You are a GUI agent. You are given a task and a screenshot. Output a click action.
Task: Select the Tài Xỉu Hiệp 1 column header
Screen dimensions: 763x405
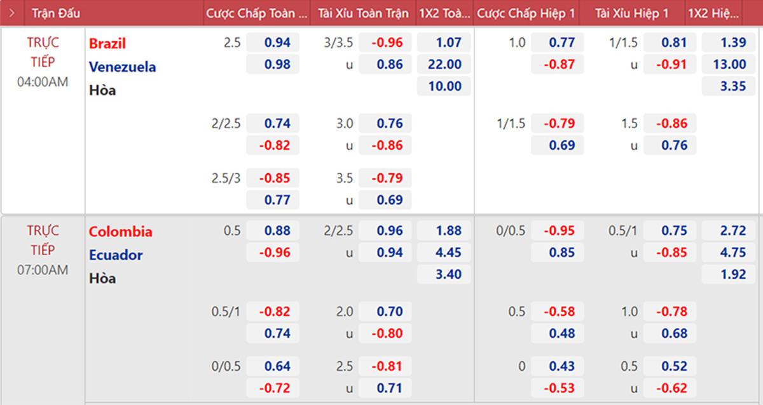[x=632, y=13]
